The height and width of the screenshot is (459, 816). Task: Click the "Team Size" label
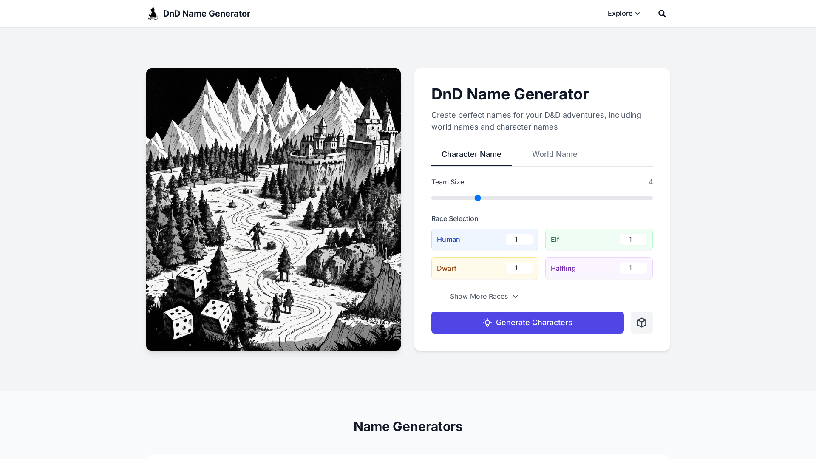(448, 182)
